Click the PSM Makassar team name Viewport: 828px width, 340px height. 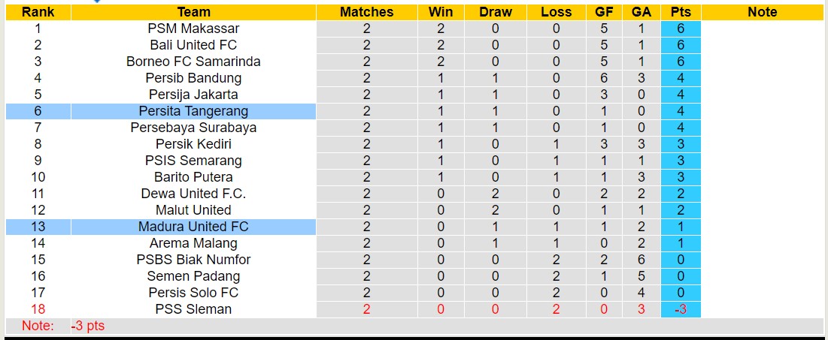click(x=193, y=29)
